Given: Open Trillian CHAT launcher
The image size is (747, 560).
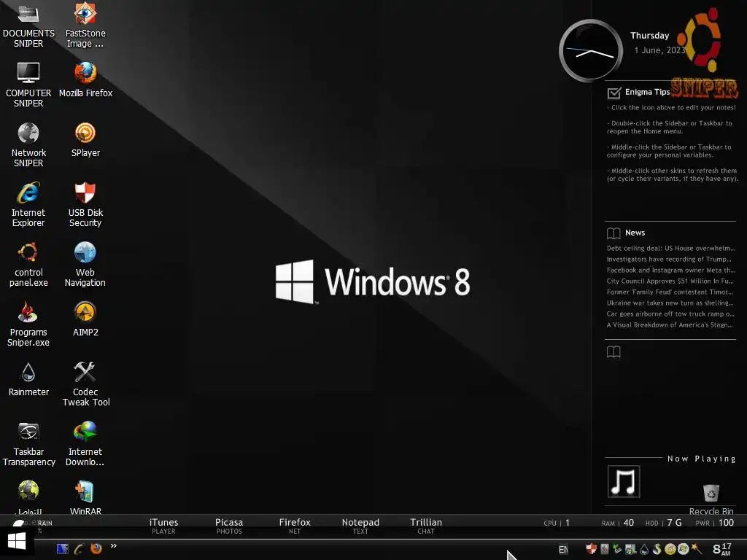Looking at the screenshot, I should pos(426,526).
